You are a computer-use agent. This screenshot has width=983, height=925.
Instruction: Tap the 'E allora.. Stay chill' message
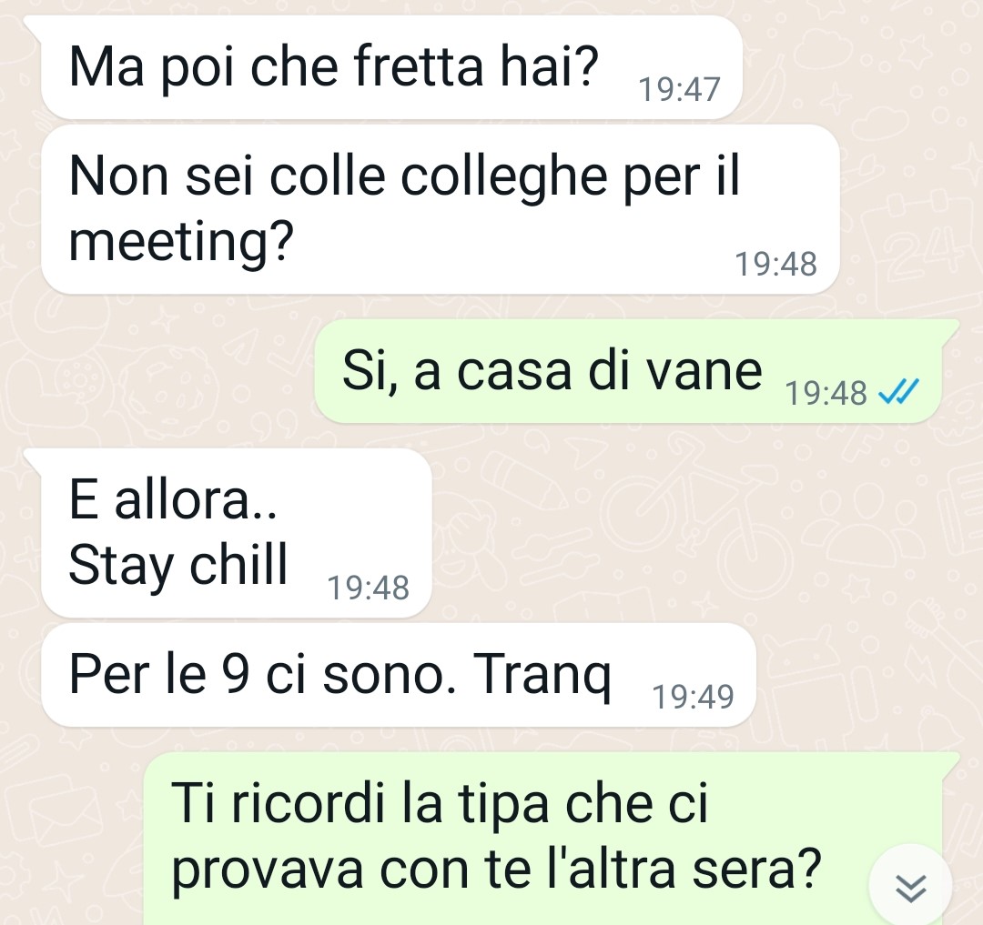(237, 533)
